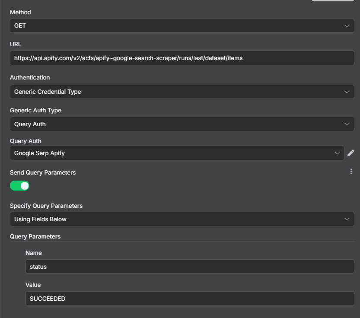The height and width of the screenshot is (318, 360).
Task: Click the Query Parameters section heading
Action: 35,236
